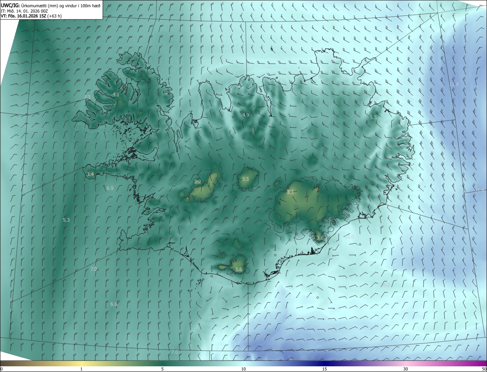
Task: Click the UWC/IG Úrkomumætti map title
Action: [51, 5]
